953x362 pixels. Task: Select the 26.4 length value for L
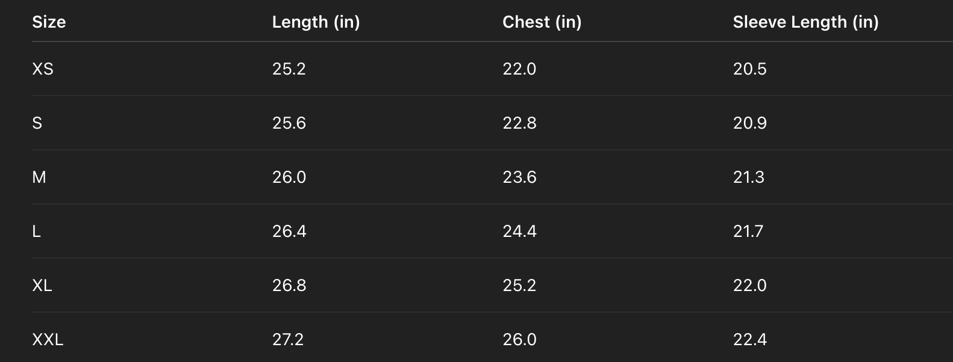[x=289, y=232]
